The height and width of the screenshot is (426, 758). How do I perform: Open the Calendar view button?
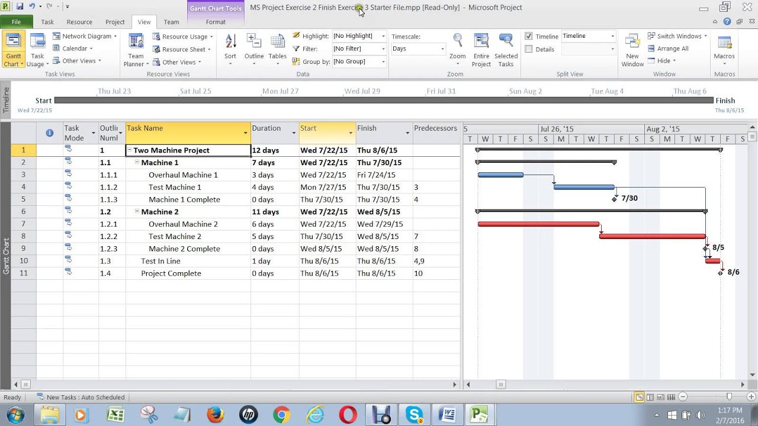tap(73, 49)
